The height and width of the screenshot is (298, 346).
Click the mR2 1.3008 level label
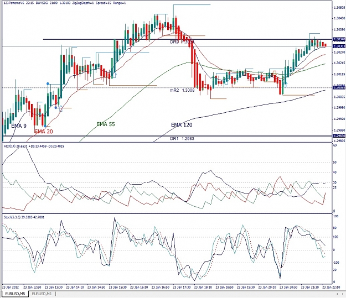tap(182, 90)
